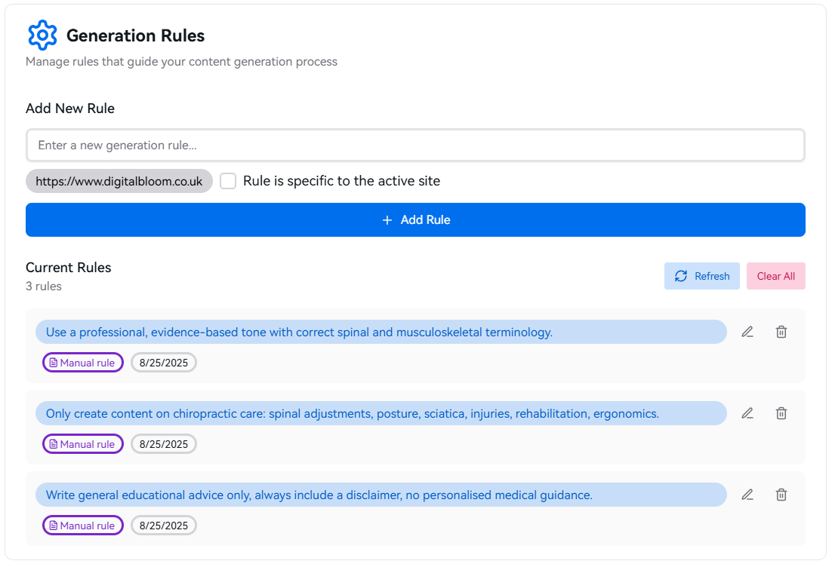The width and height of the screenshot is (832, 567).
Task: Click pencil icon for chiropractic care rule
Action: tap(747, 413)
